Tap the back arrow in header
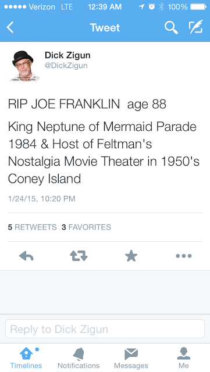The image size is (210, 372). [10, 27]
